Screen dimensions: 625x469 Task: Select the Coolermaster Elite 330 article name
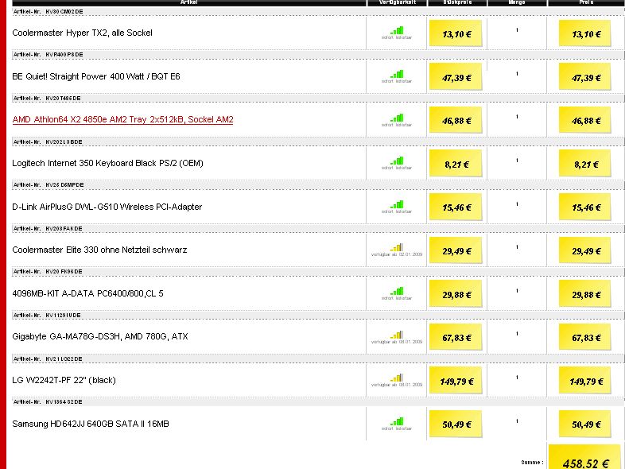(99, 250)
